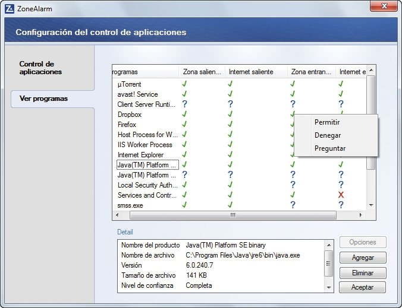402x308 pixels.
Task: Select Services and Contr... program row
Action: 147,195
